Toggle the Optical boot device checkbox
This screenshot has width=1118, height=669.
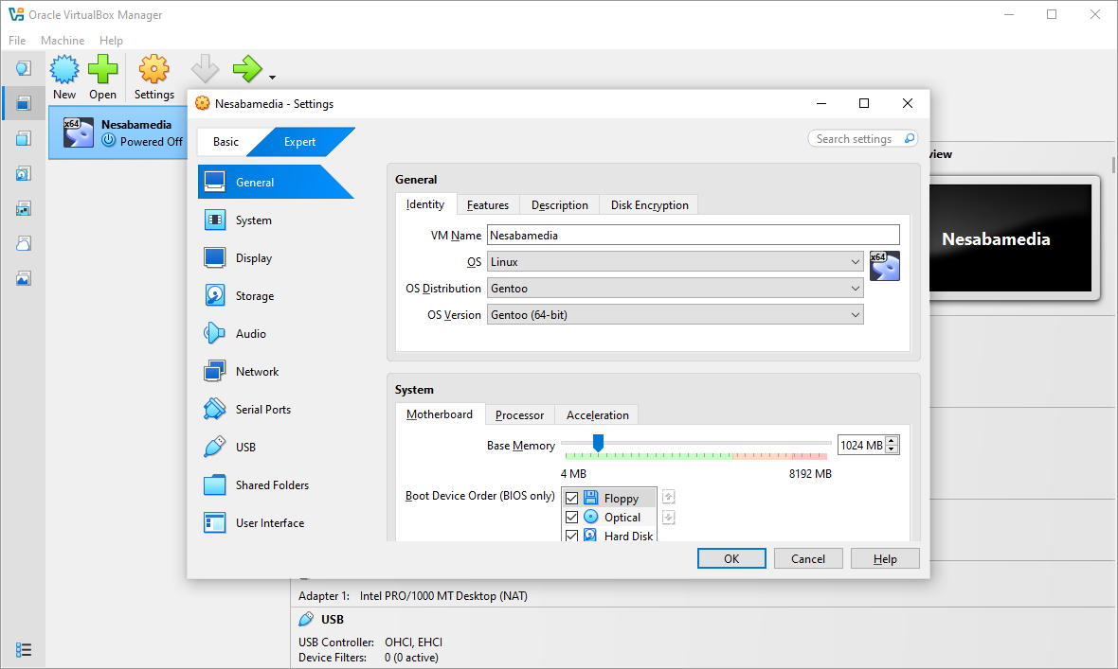571,518
